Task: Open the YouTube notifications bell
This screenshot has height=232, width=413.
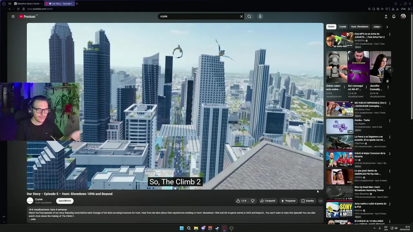Action: tap(394, 16)
